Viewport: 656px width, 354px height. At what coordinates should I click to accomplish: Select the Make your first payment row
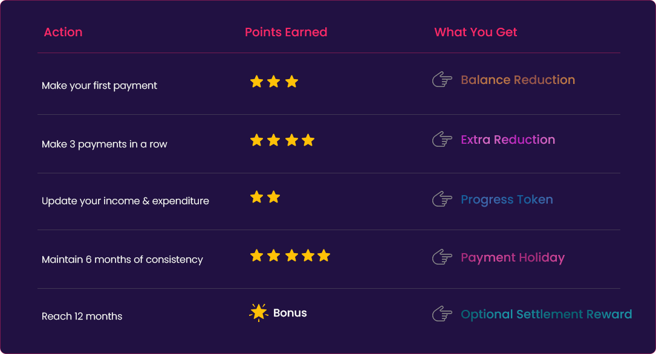(x=99, y=86)
